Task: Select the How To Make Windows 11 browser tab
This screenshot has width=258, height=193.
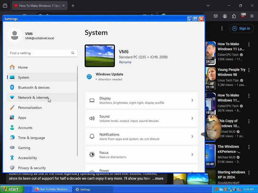Action: click(x=40, y=6)
